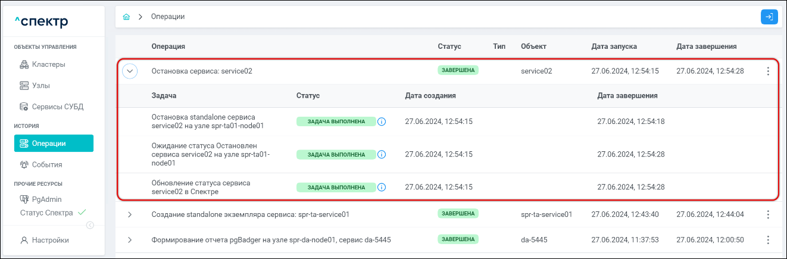Image resolution: width=787 pixels, height=259 pixels.
Task: Click the Спектр logo
Action: (42, 23)
